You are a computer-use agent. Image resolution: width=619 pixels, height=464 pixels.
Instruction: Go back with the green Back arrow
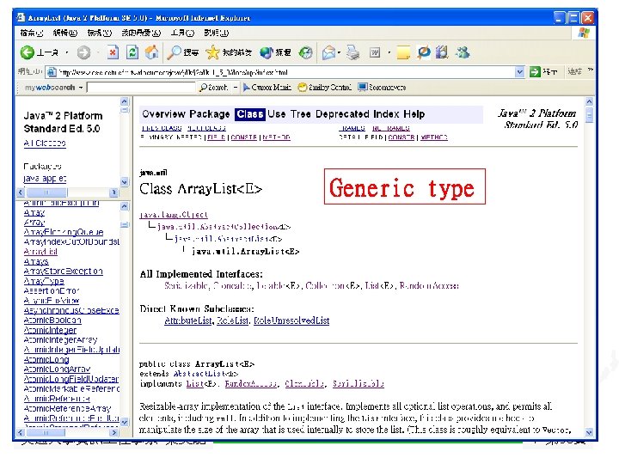tap(28, 52)
